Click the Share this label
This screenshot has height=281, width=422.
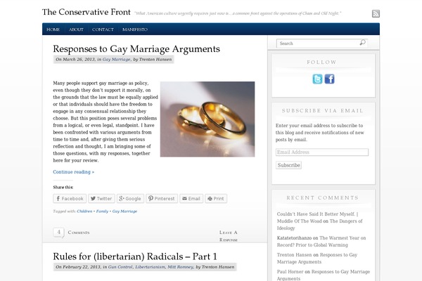point(63,187)
